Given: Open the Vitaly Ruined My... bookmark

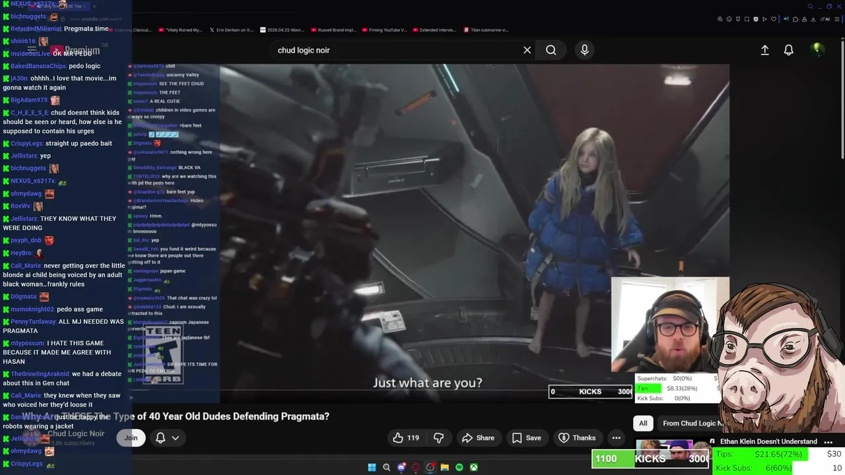Looking at the screenshot, I should point(180,30).
